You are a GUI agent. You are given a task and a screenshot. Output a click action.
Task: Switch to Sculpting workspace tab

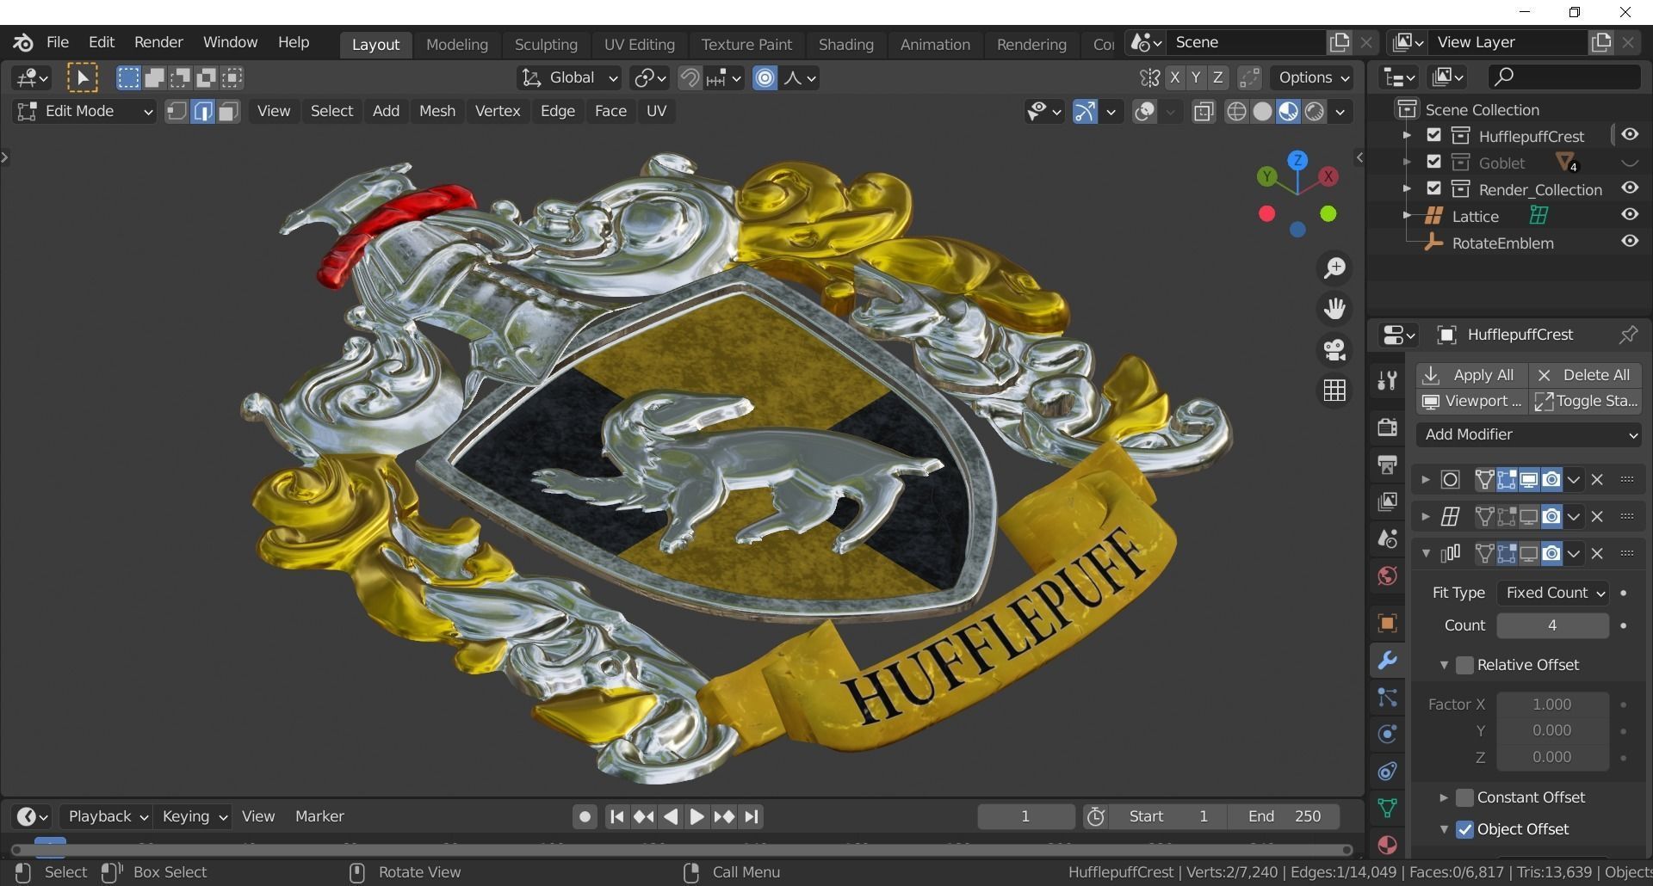(x=546, y=44)
